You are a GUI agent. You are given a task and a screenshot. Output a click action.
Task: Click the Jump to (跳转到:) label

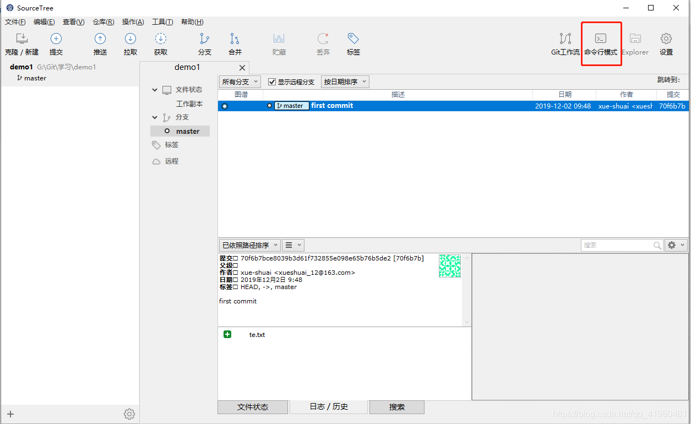point(668,80)
